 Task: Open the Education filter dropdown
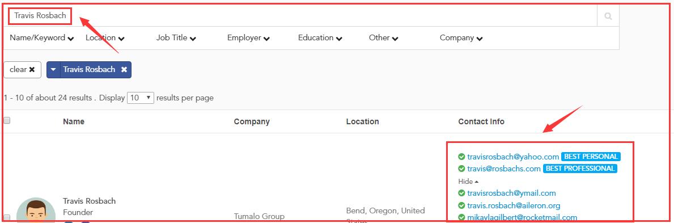click(320, 38)
